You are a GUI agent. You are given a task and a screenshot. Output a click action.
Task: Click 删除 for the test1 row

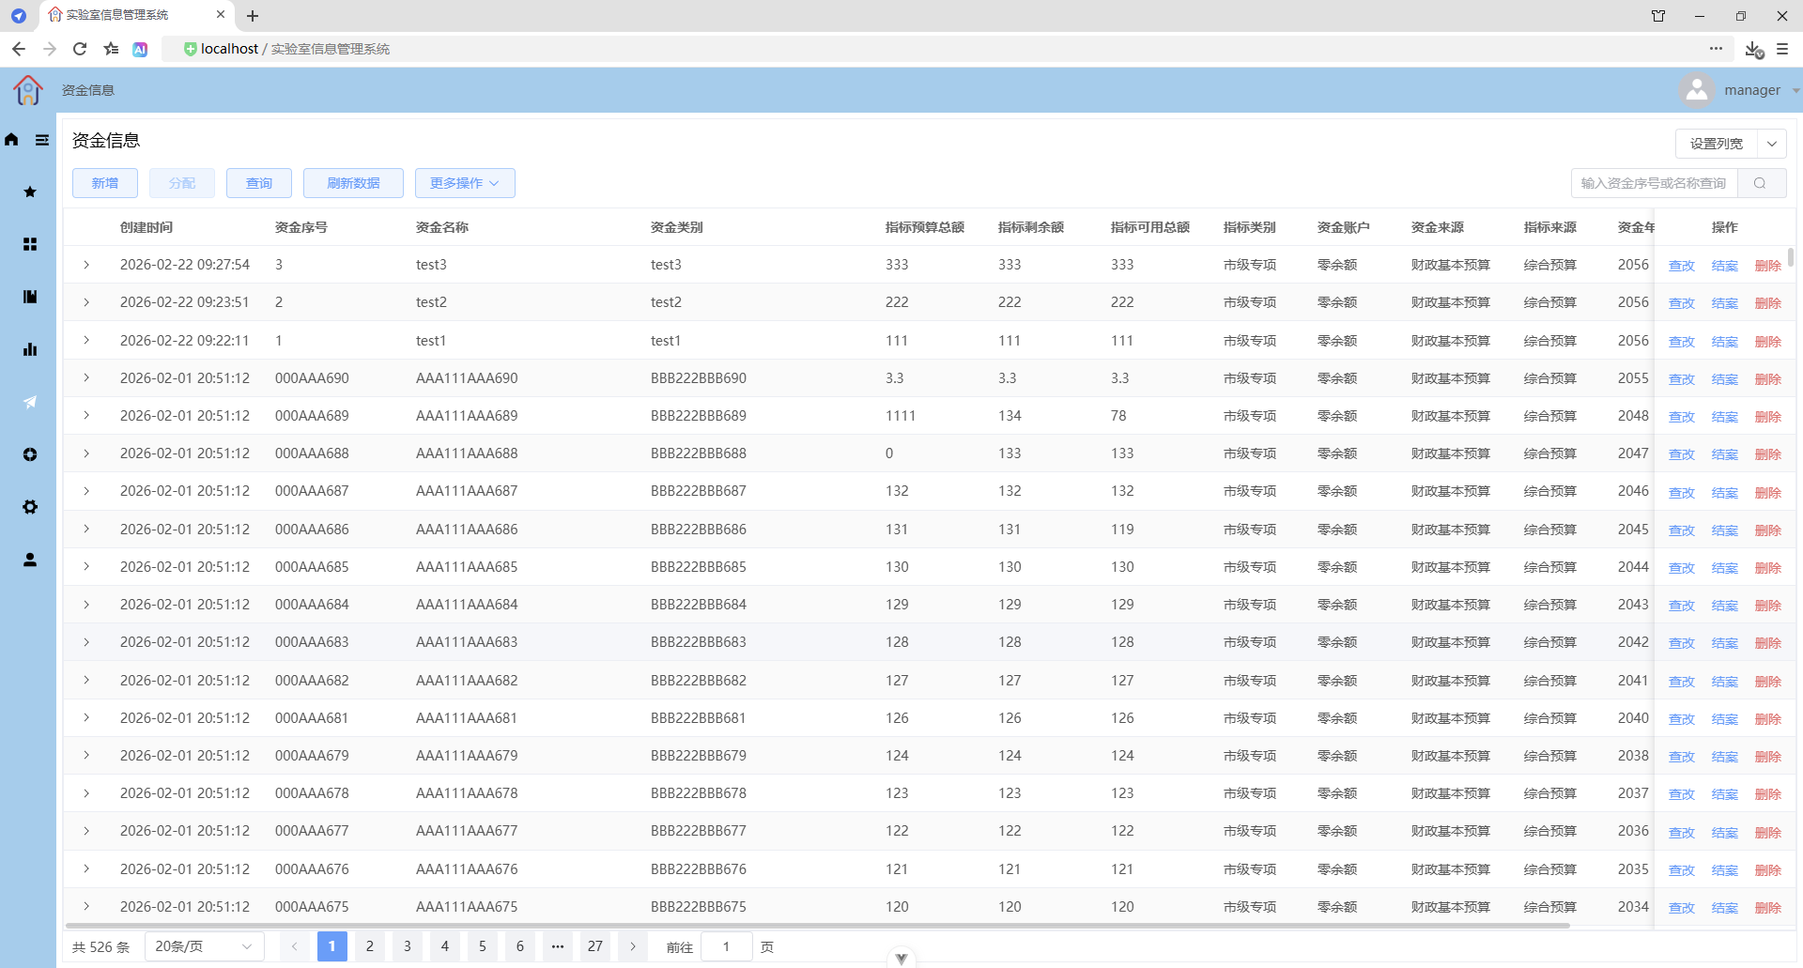[1768, 342]
